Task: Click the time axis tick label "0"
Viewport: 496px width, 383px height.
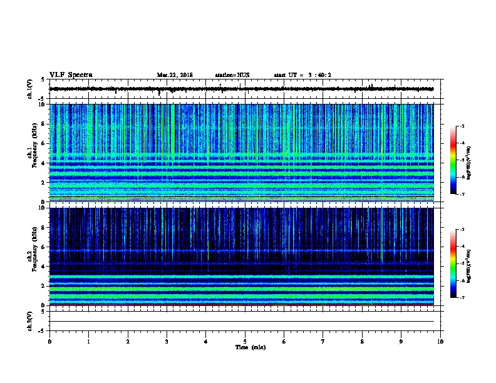Action: pos(49,341)
